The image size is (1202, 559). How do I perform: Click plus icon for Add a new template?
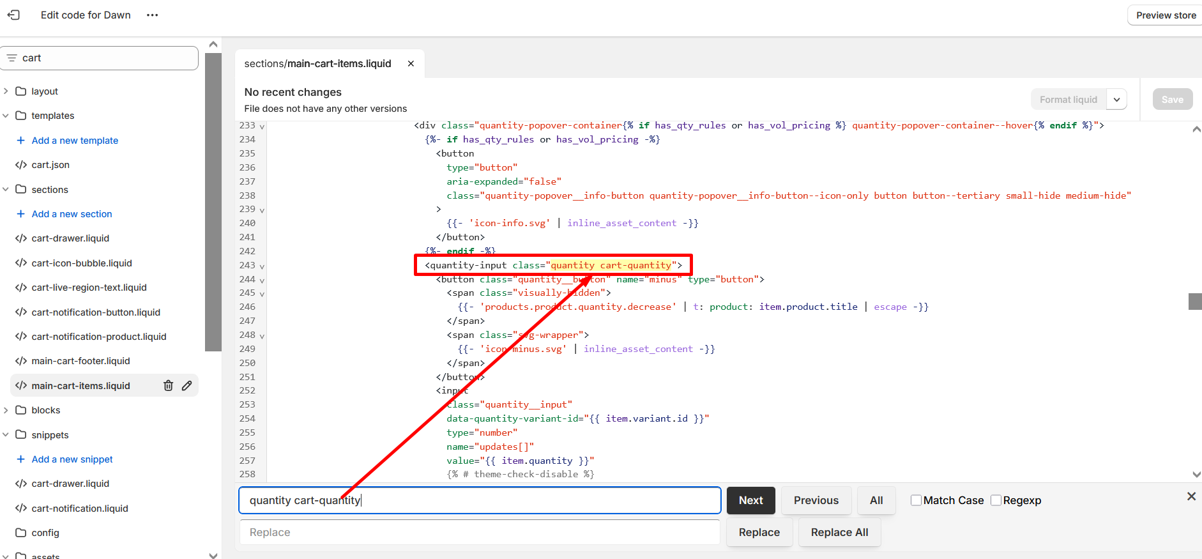click(x=21, y=140)
